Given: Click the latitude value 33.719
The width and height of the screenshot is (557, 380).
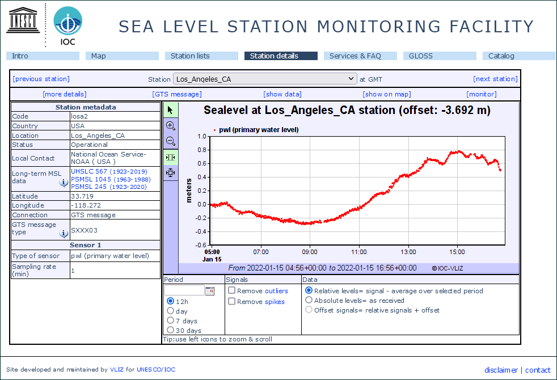Looking at the screenshot, I should coord(82,196).
